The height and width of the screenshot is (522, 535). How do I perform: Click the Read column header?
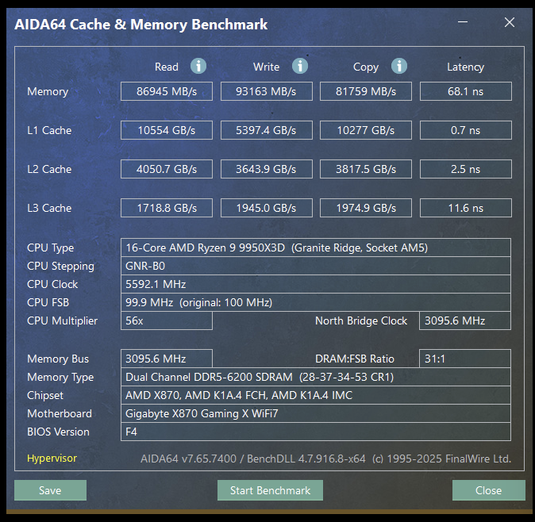(167, 67)
